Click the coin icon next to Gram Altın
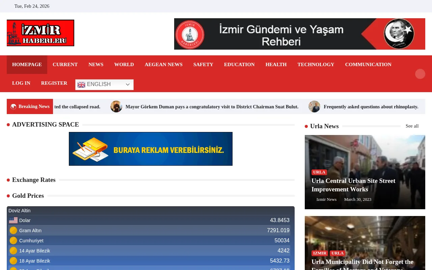This screenshot has width=432, height=270. pos(13,230)
